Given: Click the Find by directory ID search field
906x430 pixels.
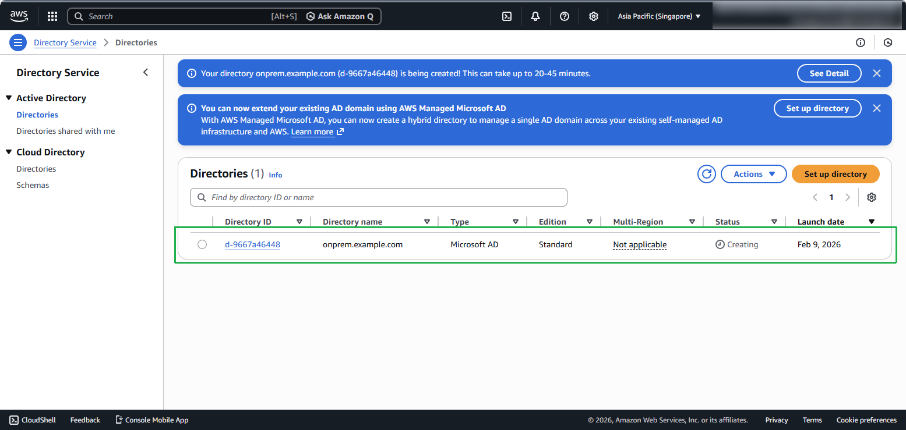Looking at the screenshot, I should coord(379,197).
